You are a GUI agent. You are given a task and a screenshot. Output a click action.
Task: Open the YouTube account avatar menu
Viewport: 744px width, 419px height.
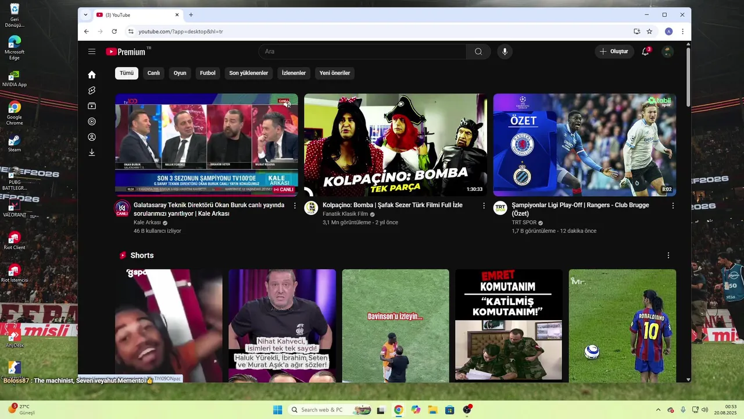[x=668, y=52]
